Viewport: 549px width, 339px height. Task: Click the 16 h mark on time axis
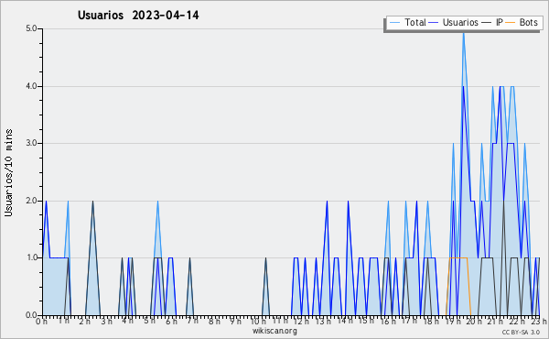tap(388, 322)
